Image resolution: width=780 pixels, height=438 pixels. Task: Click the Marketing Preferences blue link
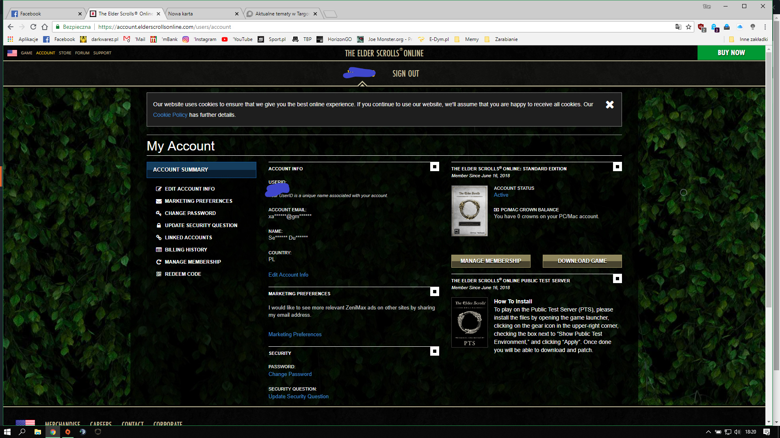tap(295, 335)
